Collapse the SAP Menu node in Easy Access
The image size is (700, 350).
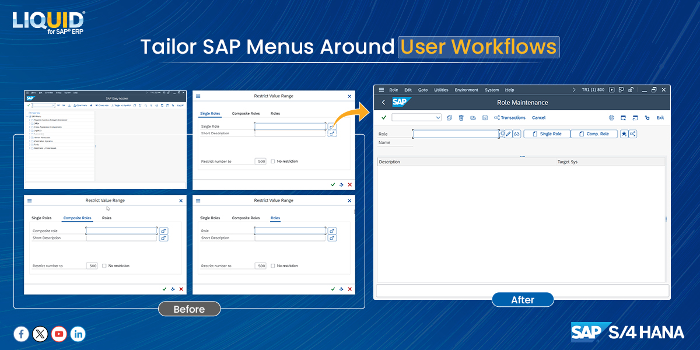point(27,116)
